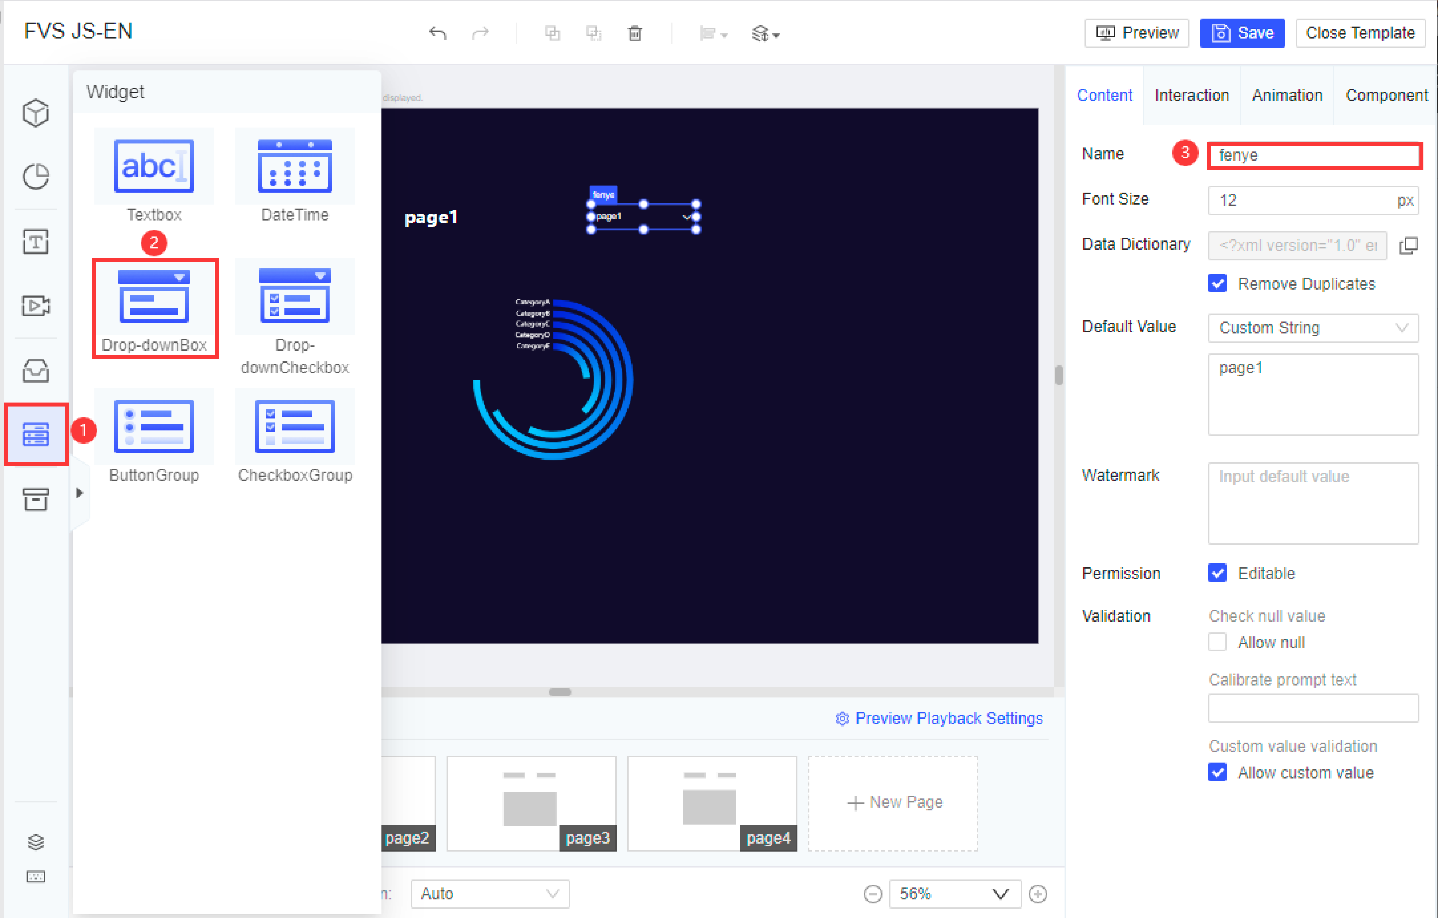Switch to the Animation tab

coord(1287,96)
